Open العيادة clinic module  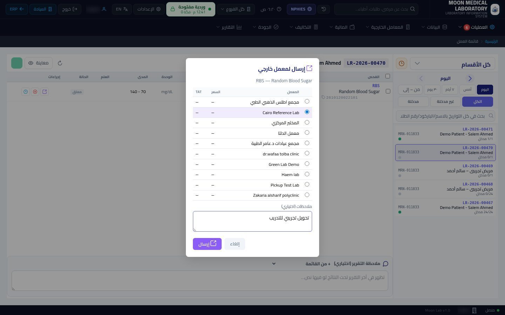pyautogui.click(x=43, y=9)
